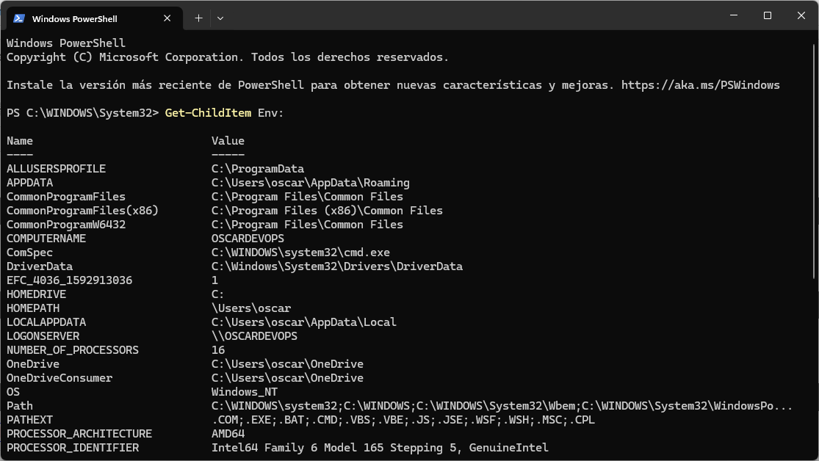Click the PS C:\WINDOWS\System32> prompt
This screenshot has height=461, width=819.
(82, 113)
